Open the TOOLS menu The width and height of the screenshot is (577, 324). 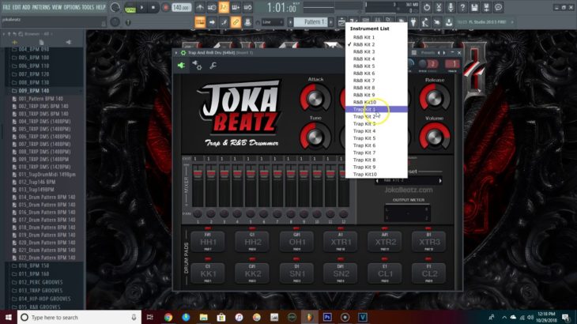tap(88, 7)
